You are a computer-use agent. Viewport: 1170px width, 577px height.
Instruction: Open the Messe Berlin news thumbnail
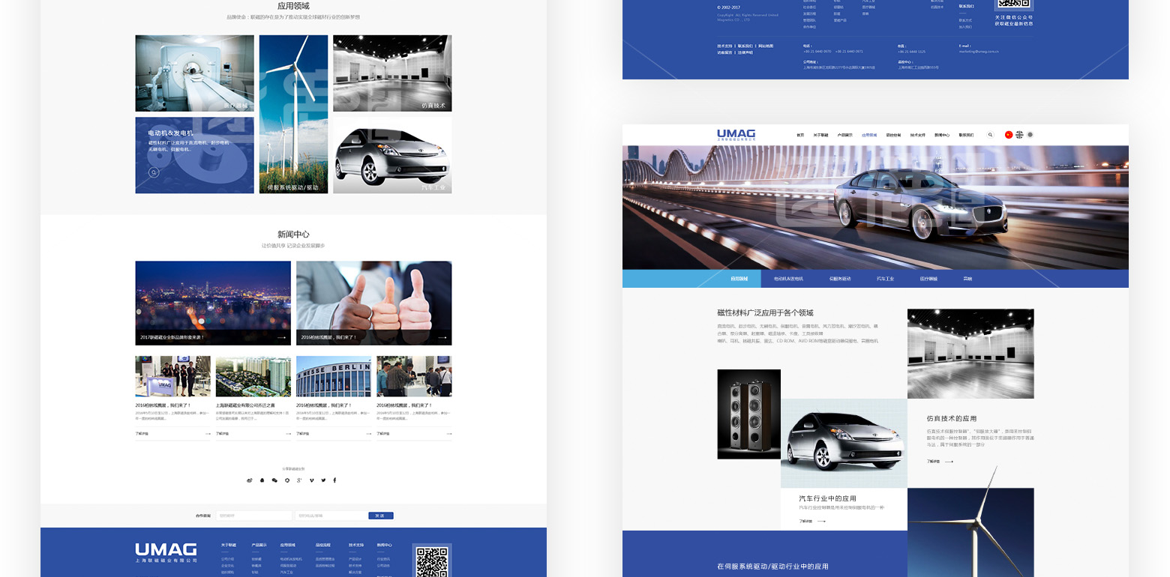tap(334, 376)
